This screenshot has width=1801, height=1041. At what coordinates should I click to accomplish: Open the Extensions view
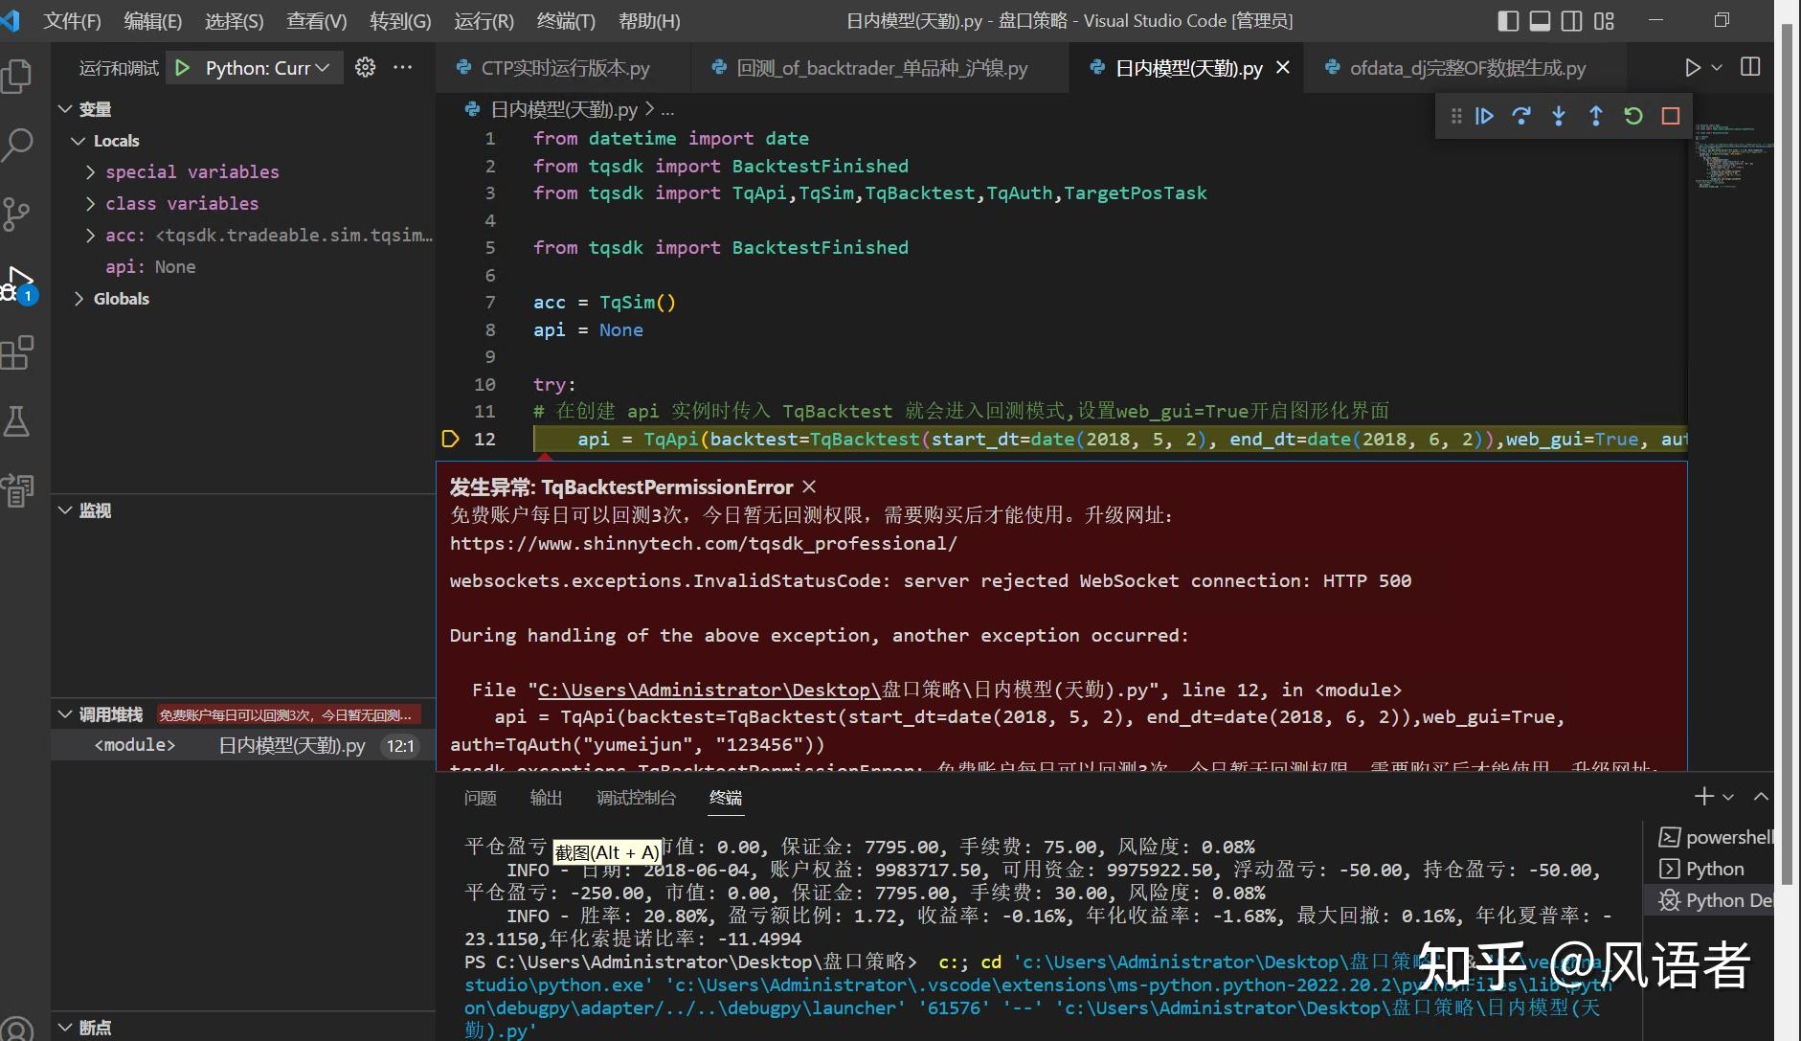[17, 352]
